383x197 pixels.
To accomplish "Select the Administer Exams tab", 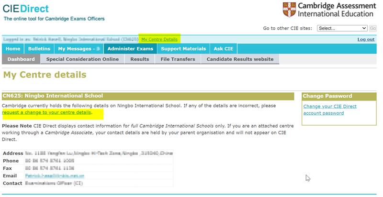I will pyautogui.click(x=130, y=49).
